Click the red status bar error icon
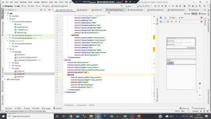This screenshot has width=211, height=119. coord(207,111)
